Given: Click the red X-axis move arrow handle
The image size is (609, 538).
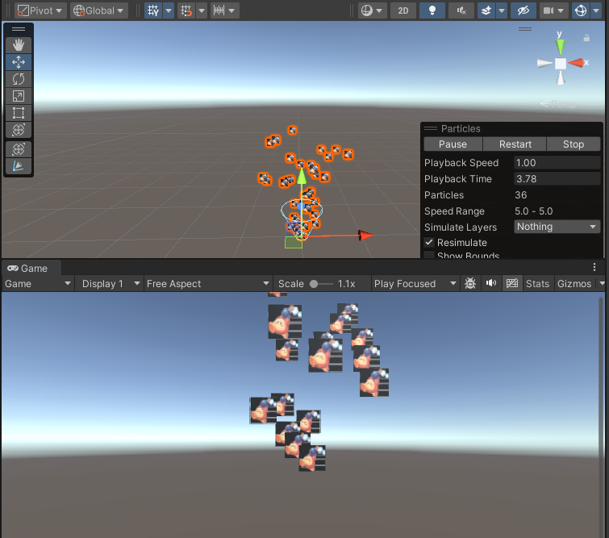Looking at the screenshot, I should [365, 235].
